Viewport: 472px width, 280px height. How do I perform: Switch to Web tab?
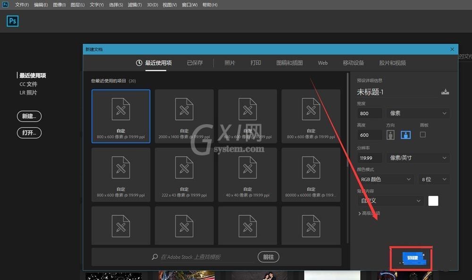tap(323, 63)
